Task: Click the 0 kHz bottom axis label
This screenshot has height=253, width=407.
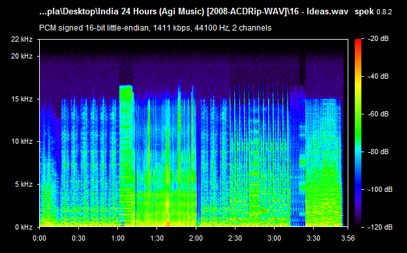Action: [23, 227]
